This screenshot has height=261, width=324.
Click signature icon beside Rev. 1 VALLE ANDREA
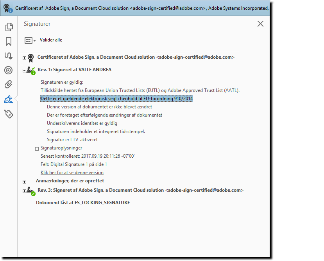tap(31, 70)
